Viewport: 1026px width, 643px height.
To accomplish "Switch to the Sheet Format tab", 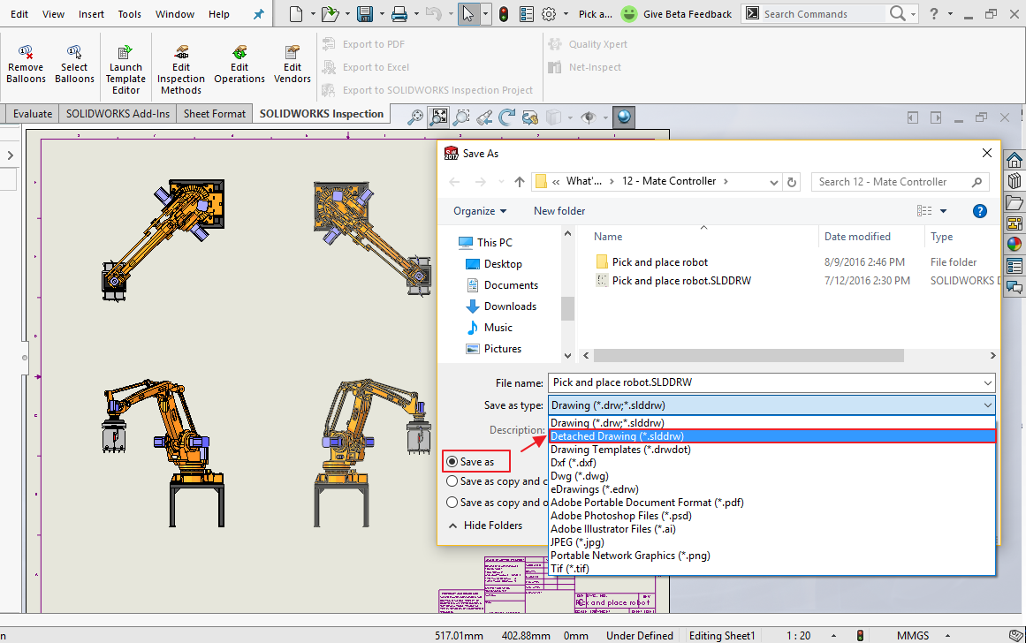I will [215, 114].
